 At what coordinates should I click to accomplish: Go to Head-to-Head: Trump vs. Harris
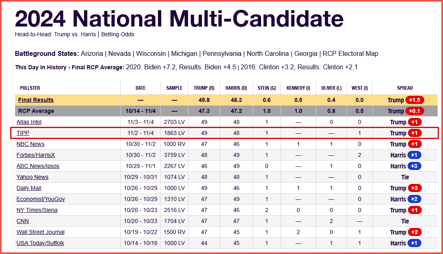point(55,34)
